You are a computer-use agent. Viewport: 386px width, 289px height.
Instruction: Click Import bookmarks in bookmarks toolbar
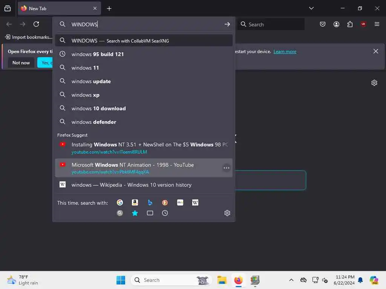pos(29,37)
